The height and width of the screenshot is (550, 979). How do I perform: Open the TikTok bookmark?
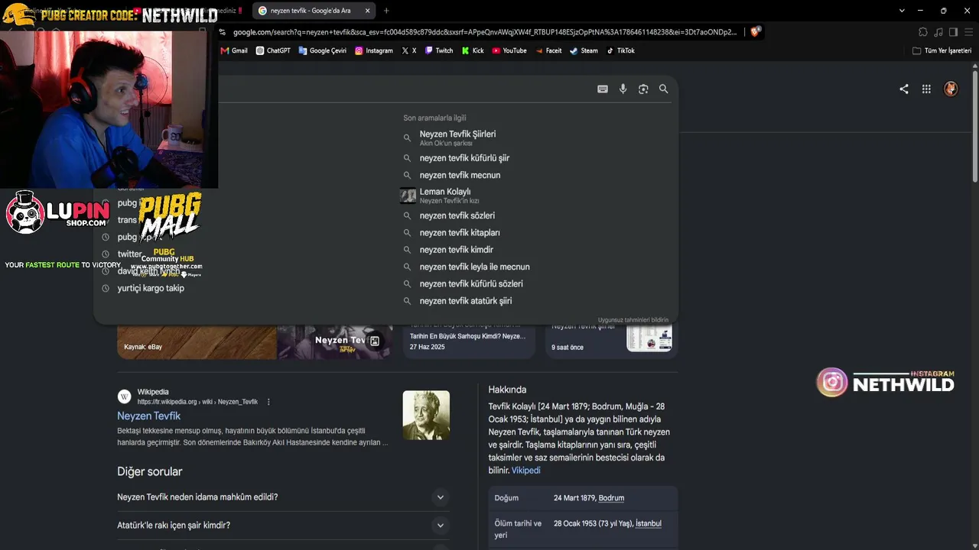[621, 50]
